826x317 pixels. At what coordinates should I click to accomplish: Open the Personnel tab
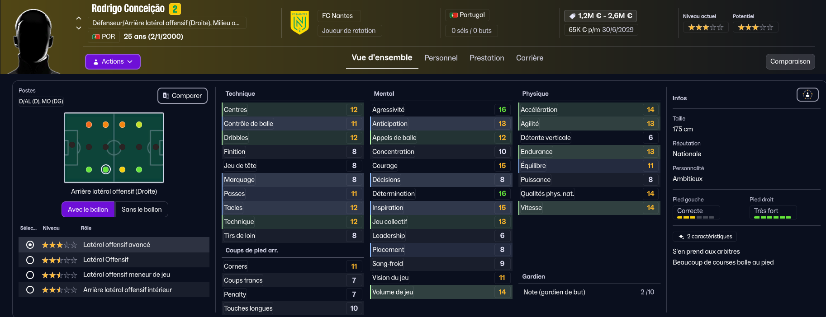pos(441,58)
